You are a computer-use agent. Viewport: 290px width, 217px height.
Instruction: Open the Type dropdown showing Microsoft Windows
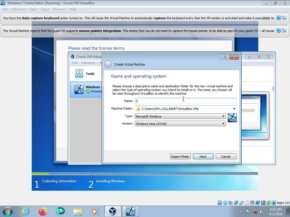(x=180, y=116)
